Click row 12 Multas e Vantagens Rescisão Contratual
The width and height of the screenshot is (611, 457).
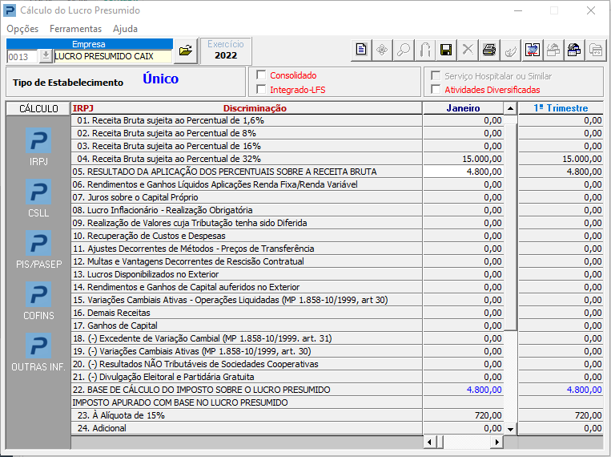(x=247, y=261)
